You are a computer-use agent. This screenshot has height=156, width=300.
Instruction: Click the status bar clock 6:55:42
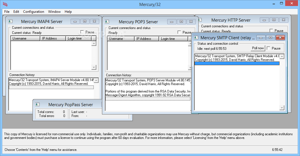coord(277,150)
